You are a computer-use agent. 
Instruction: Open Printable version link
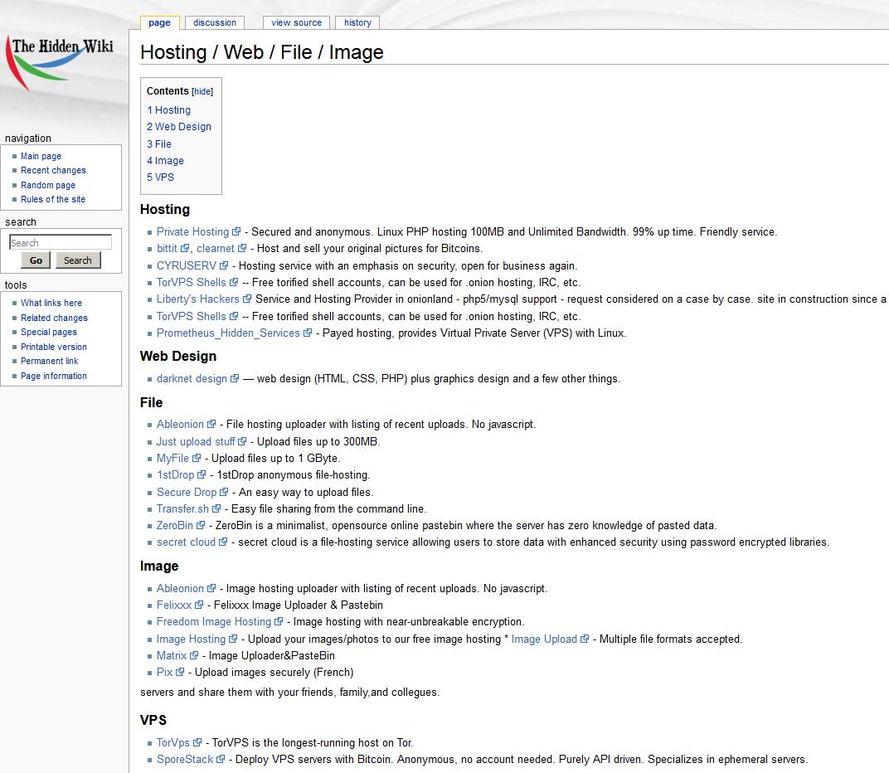click(x=53, y=347)
